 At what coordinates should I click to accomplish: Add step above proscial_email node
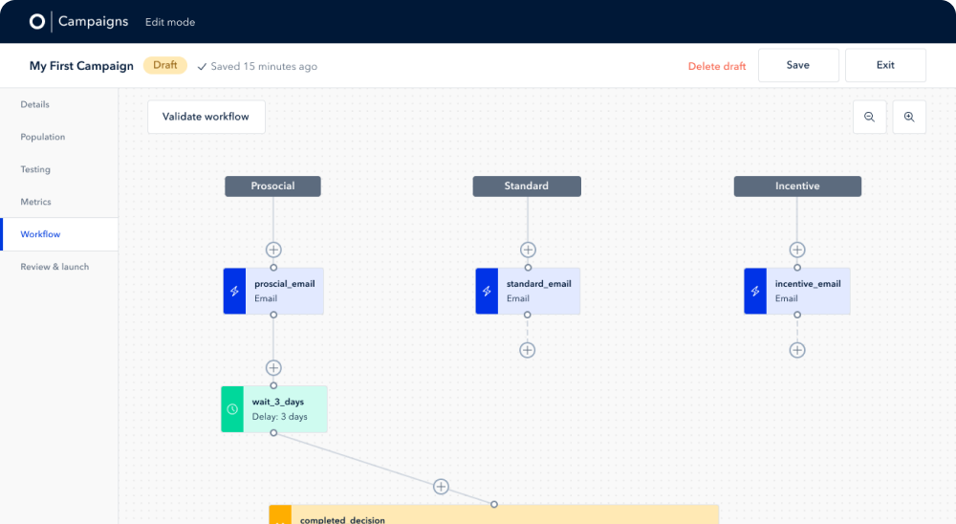point(273,250)
